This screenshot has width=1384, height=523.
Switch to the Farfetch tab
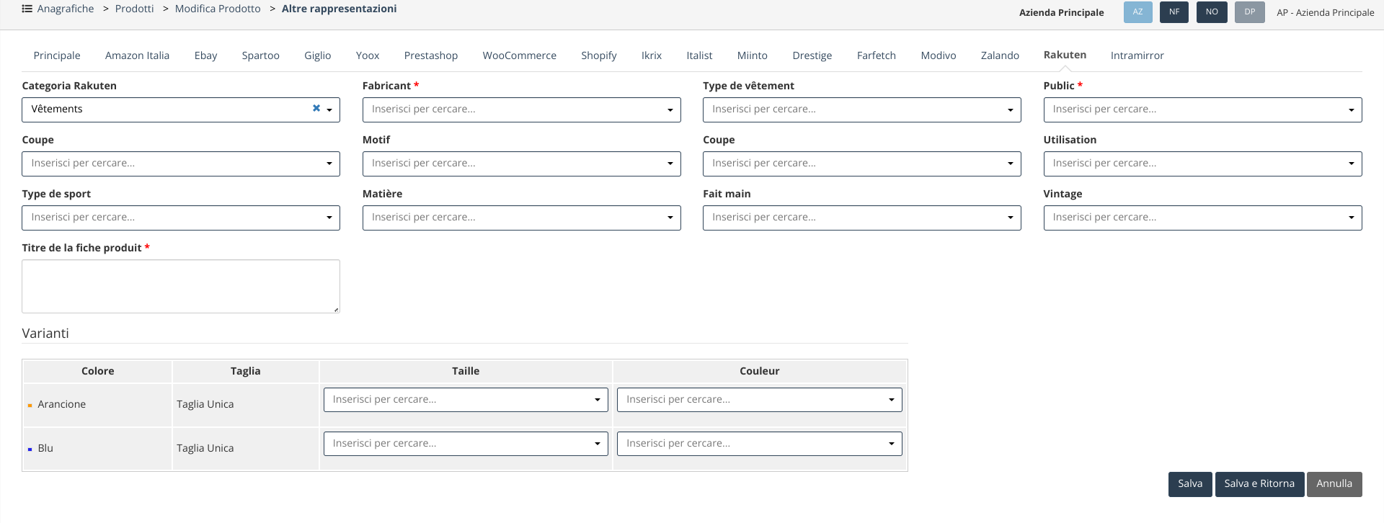coord(877,55)
